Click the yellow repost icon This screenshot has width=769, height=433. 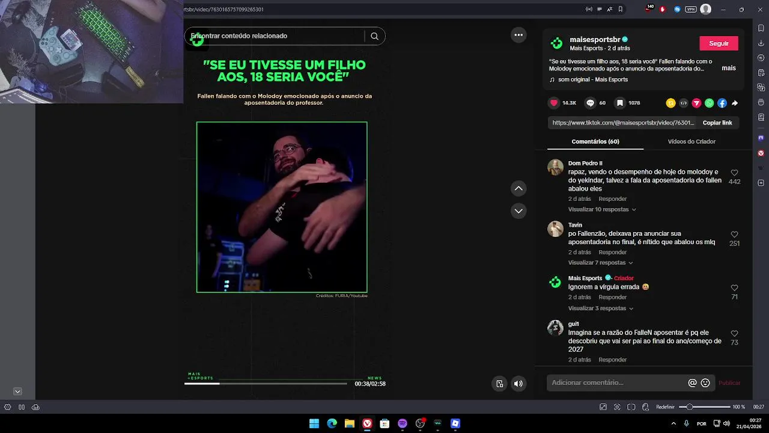(x=670, y=103)
